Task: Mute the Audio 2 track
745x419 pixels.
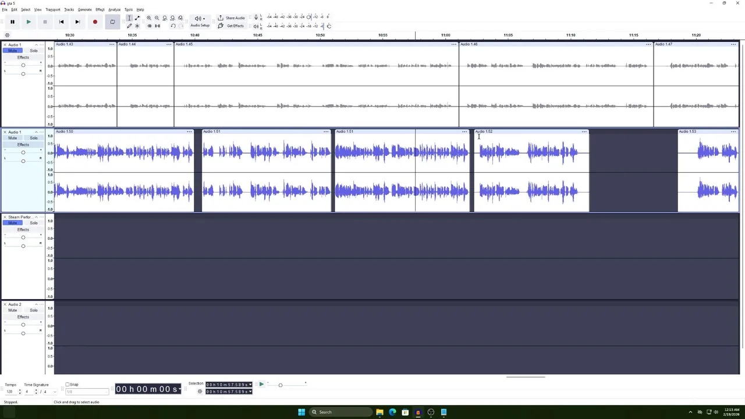Action: tap(12, 310)
